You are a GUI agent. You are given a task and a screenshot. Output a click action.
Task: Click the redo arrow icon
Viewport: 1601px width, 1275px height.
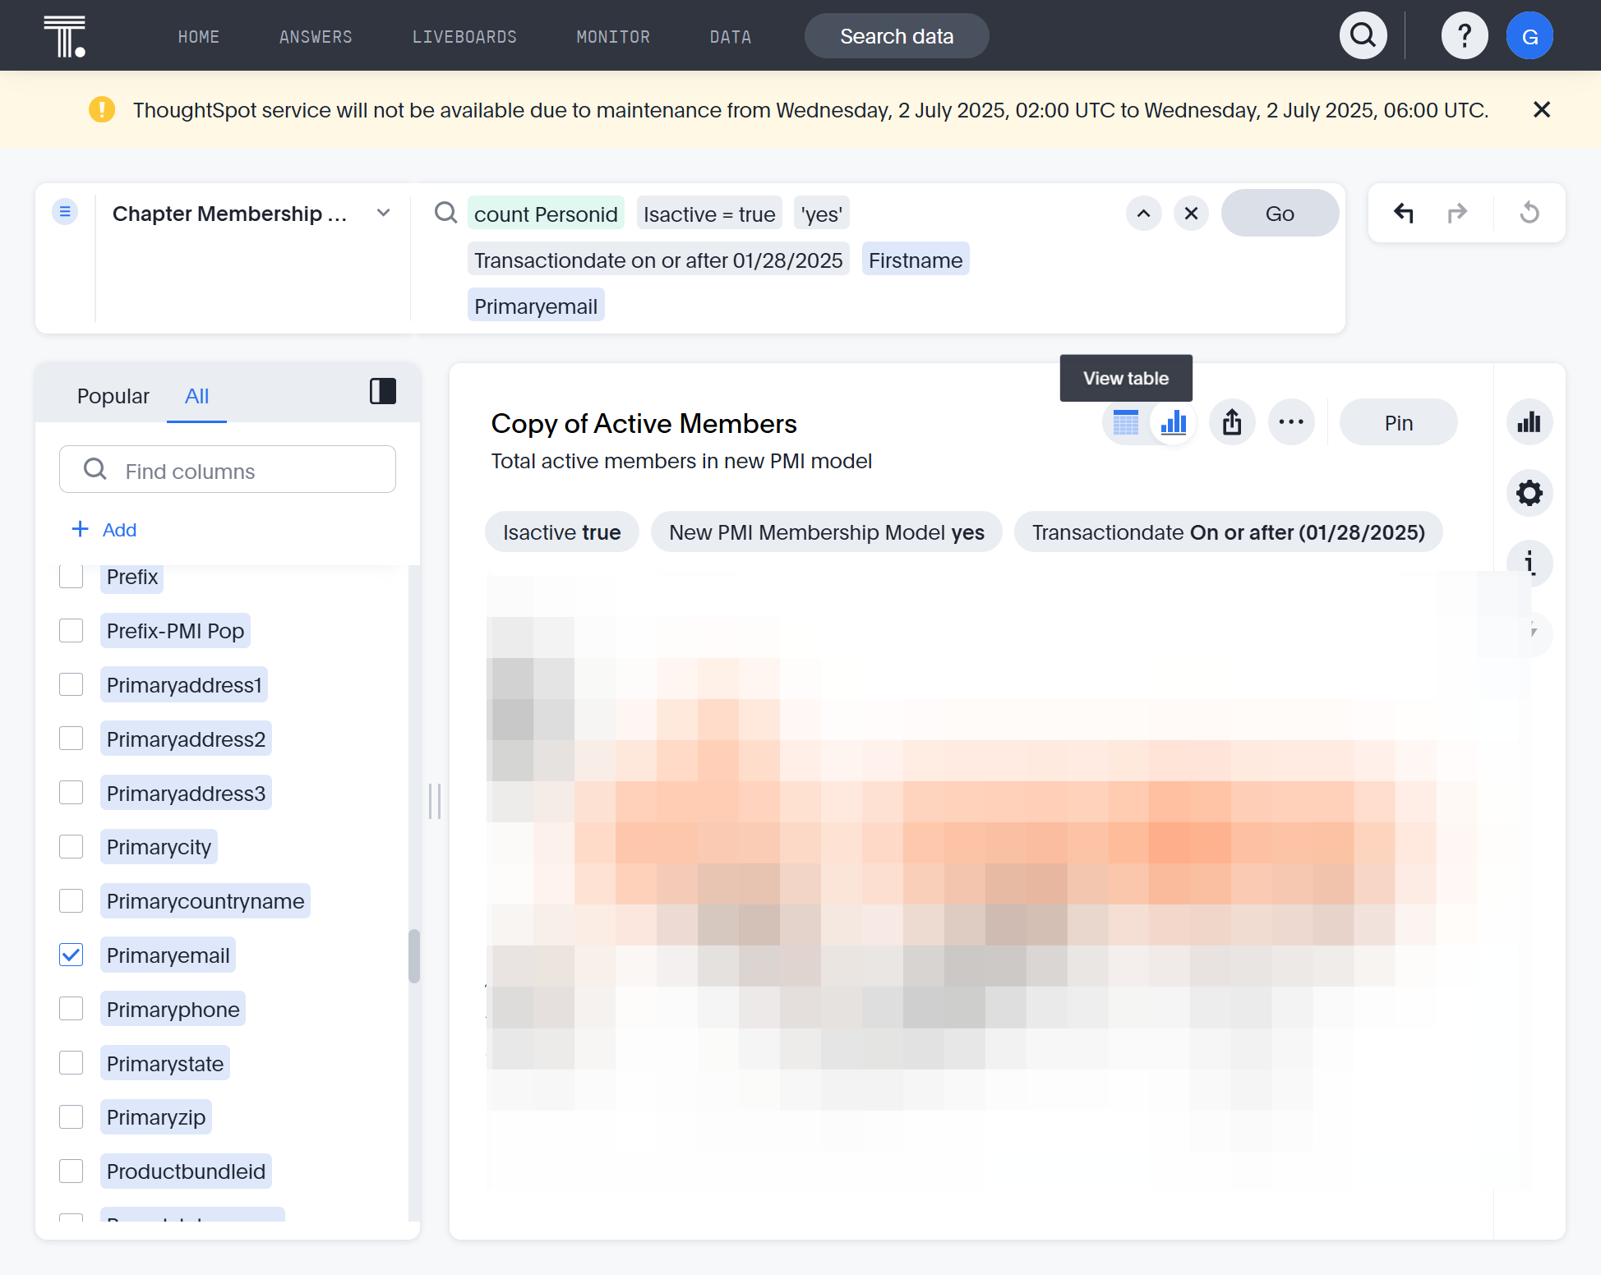pos(1456,213)
